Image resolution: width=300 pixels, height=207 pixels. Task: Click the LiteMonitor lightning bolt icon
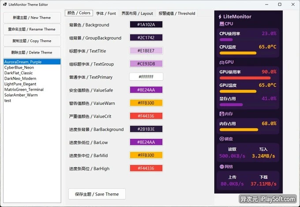(x=220, y=17)
